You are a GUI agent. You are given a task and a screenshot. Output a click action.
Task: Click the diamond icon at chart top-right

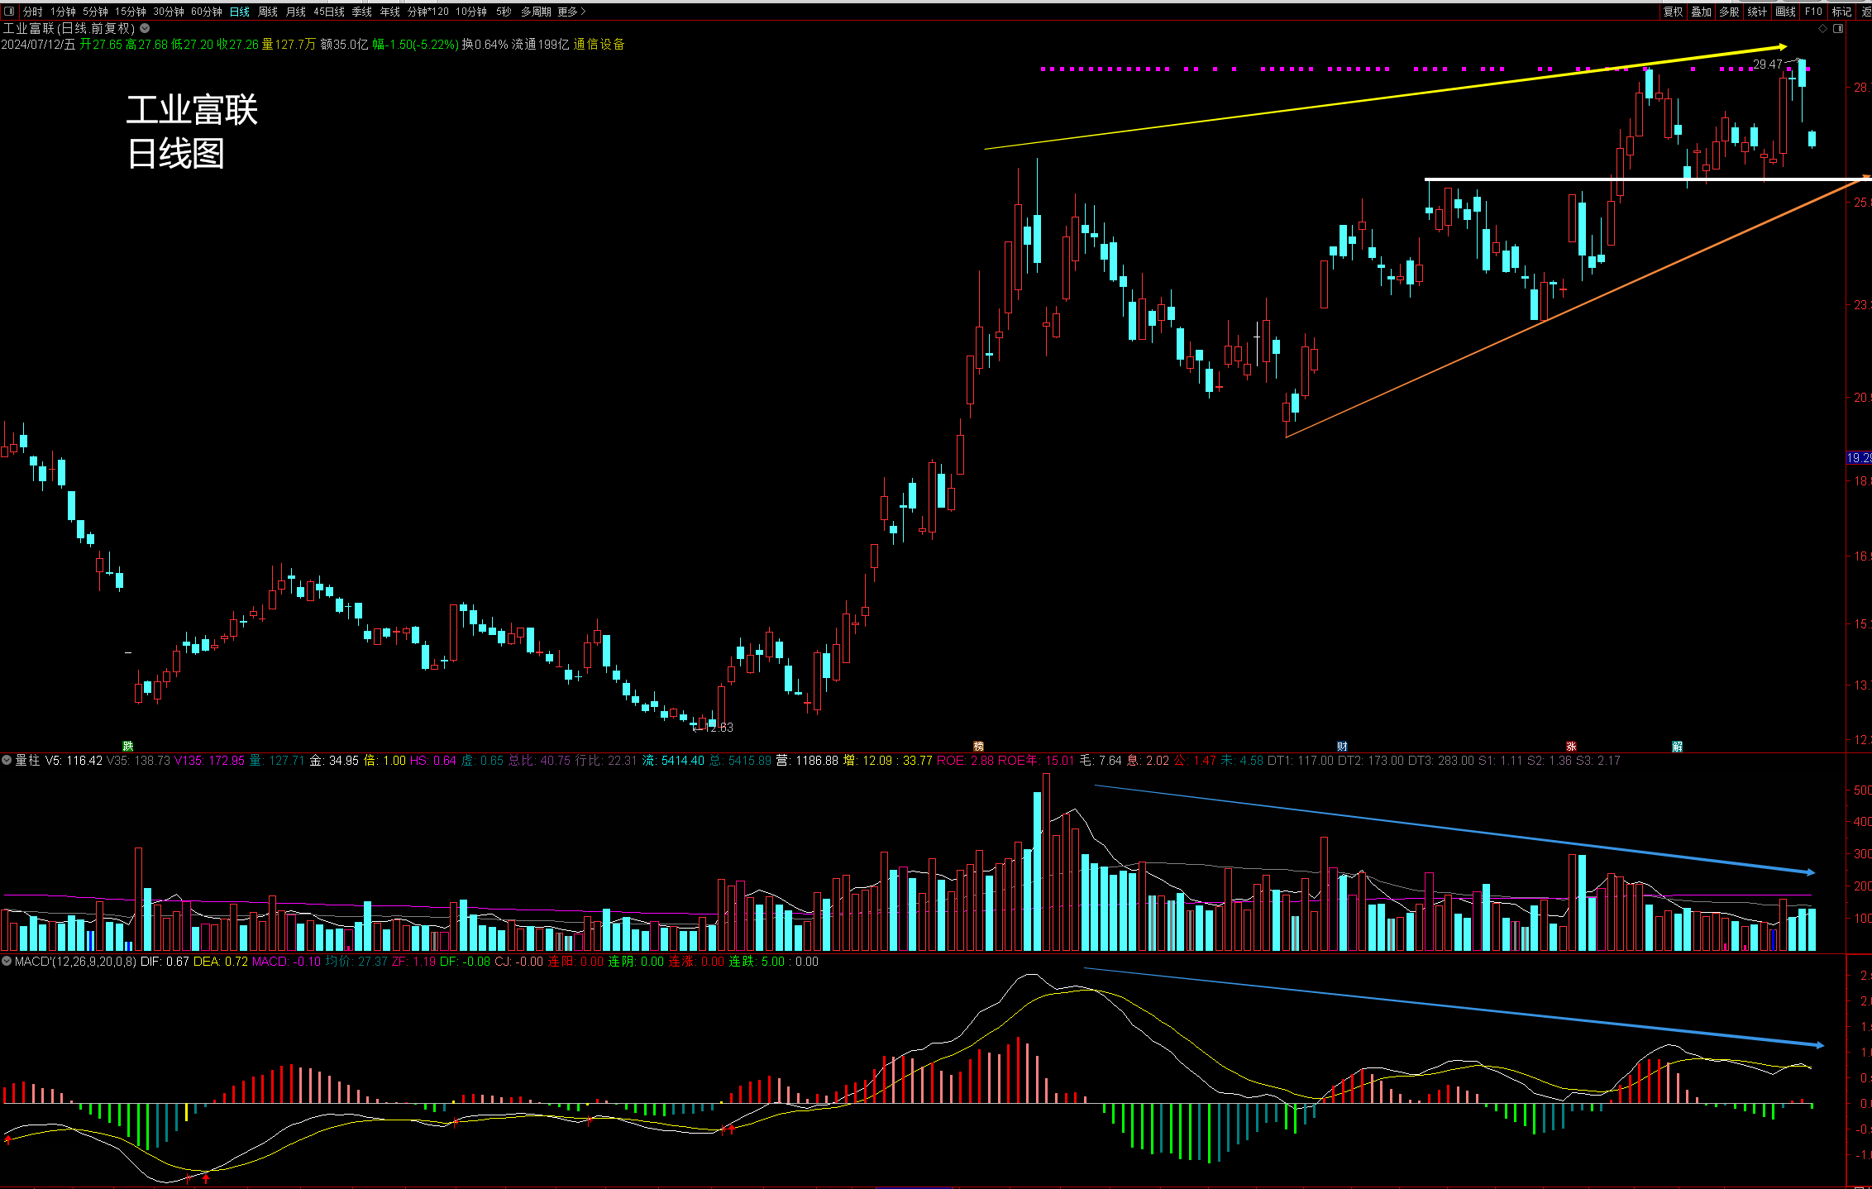(1822, 29)
